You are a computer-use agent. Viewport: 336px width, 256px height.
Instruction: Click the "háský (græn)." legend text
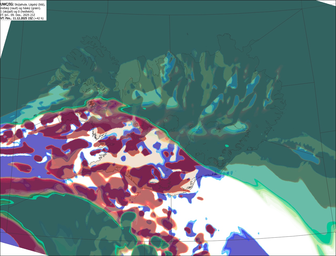pos(32,8)
